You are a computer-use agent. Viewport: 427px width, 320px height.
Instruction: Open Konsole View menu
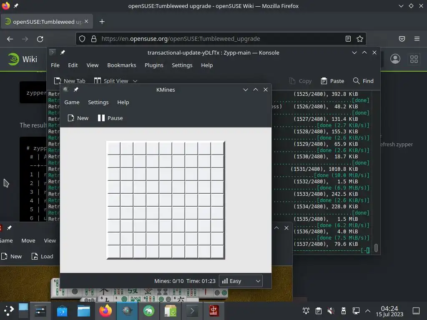click(92, 65)
